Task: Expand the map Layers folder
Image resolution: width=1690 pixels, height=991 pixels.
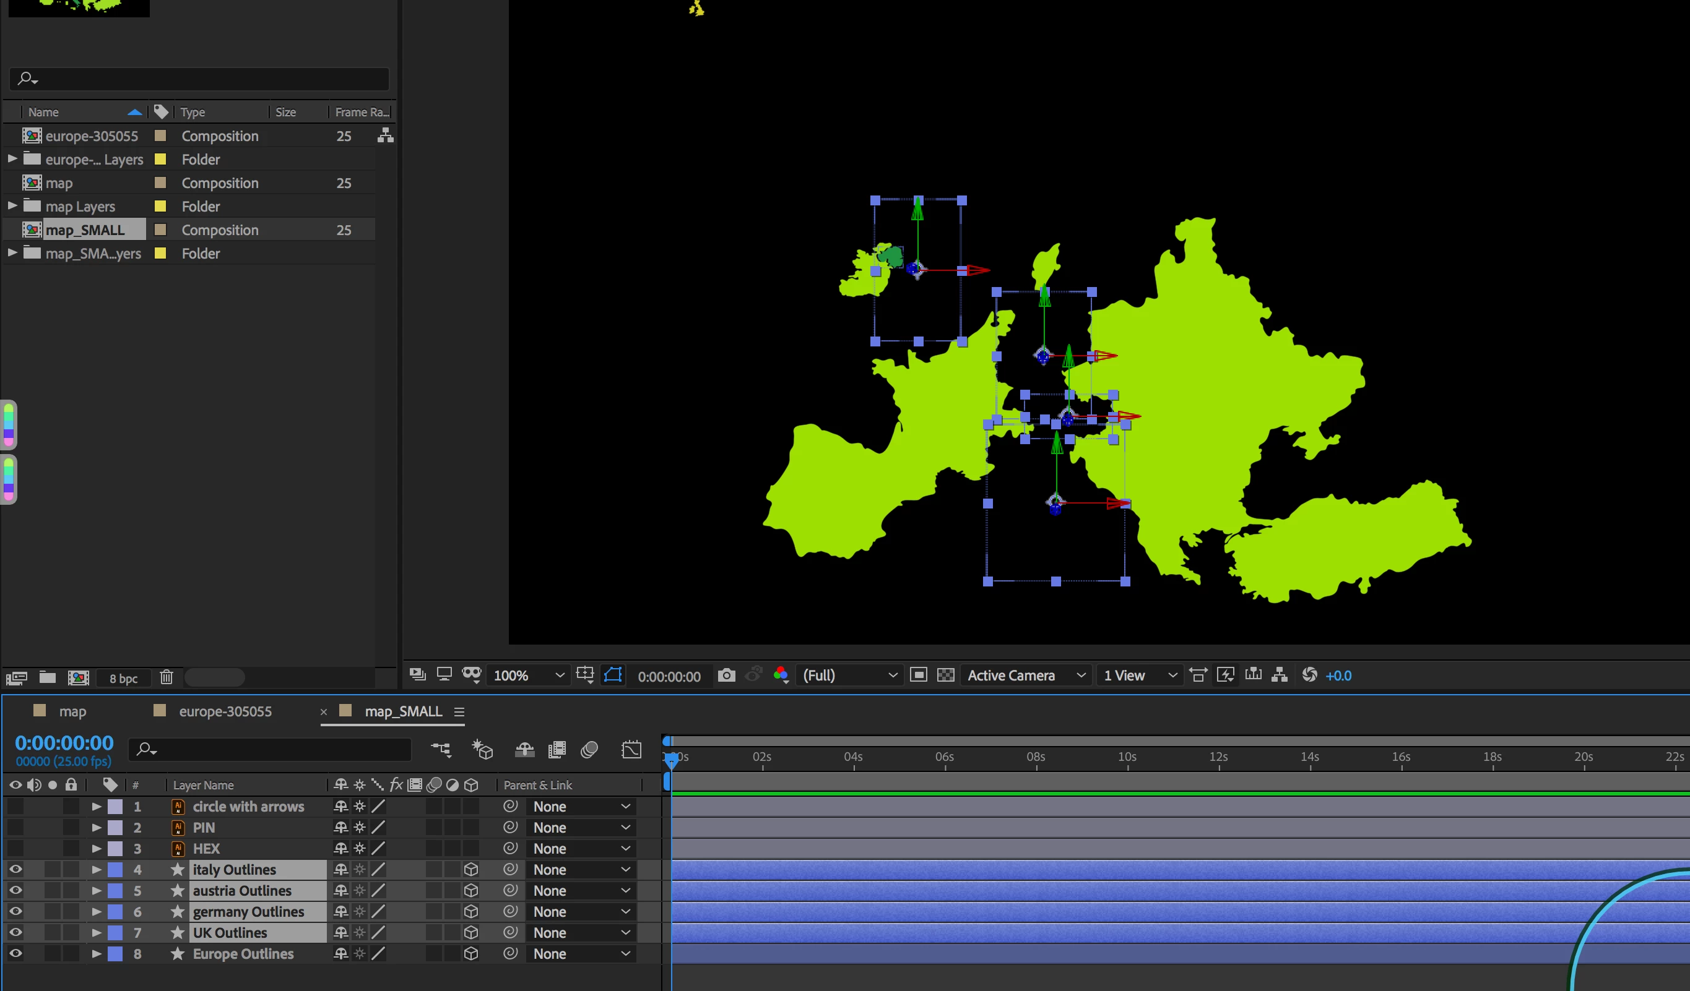Action: 12,207
